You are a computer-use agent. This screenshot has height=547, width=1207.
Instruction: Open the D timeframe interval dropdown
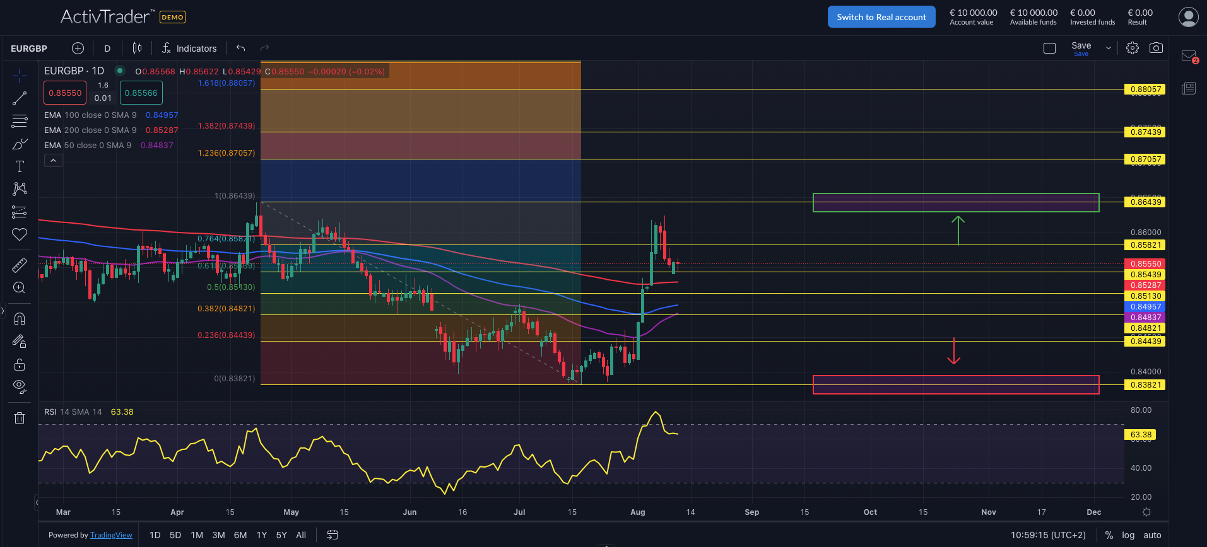point(107,49)
